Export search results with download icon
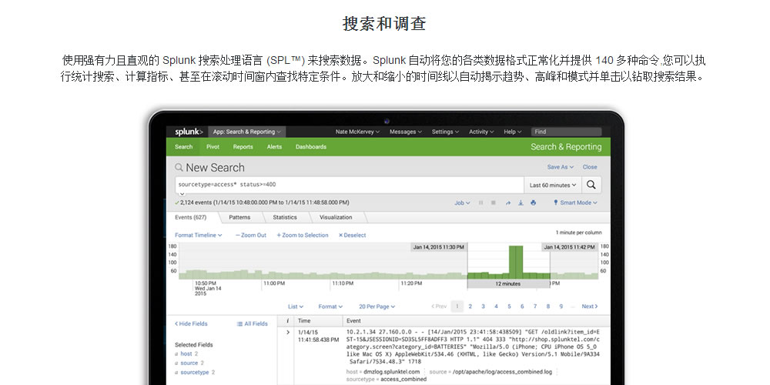770x385 pixels. [x=521, y=203]
